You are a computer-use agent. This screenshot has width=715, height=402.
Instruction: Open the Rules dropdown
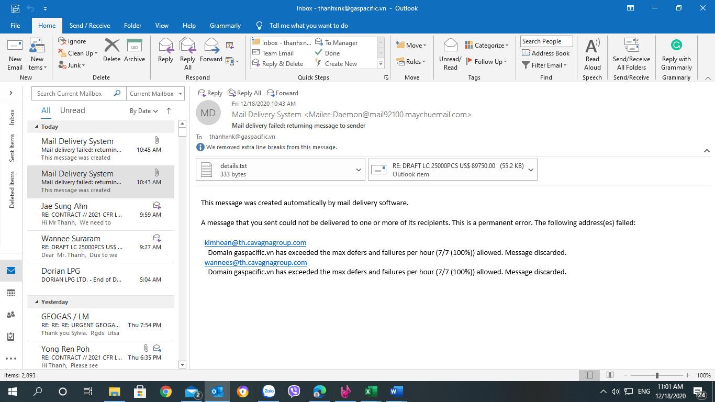pyautogui.click(x=411, y=62)
